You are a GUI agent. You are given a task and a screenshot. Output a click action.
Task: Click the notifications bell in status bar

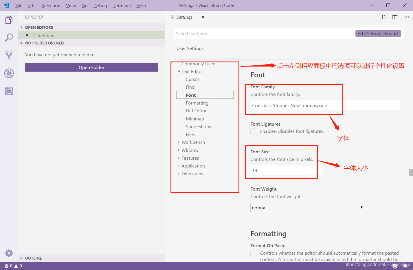point(405,266)
